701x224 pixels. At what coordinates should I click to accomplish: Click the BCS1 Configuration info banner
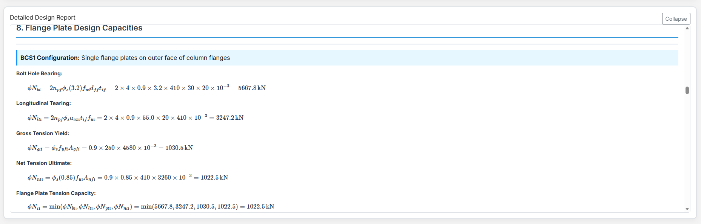(347, 58)
